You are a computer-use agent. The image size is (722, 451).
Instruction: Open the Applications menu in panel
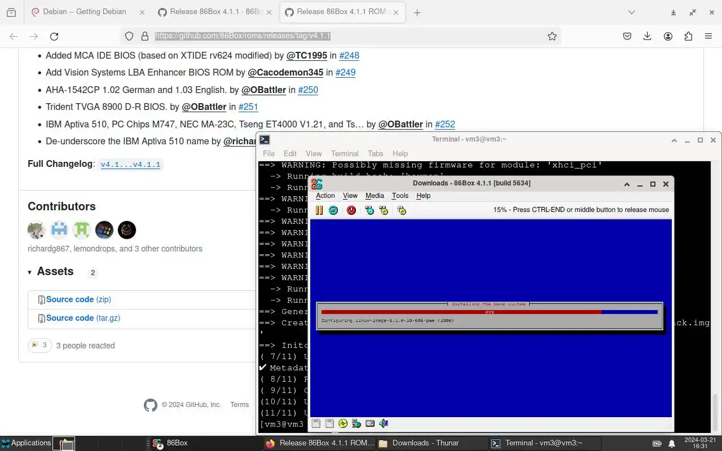26,443
